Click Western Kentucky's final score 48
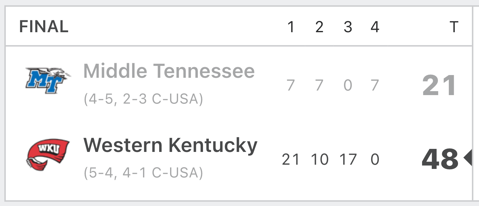The height and width of the screenshot is (206, 479). [x=440, y=159]
